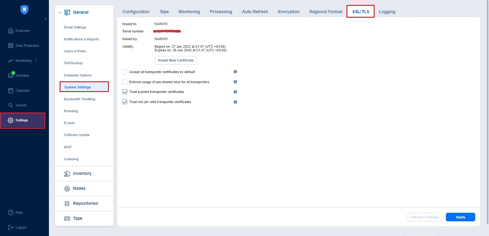Expand the Inventory section
This screenshot has width=489, height=236.
pos(82,174)
